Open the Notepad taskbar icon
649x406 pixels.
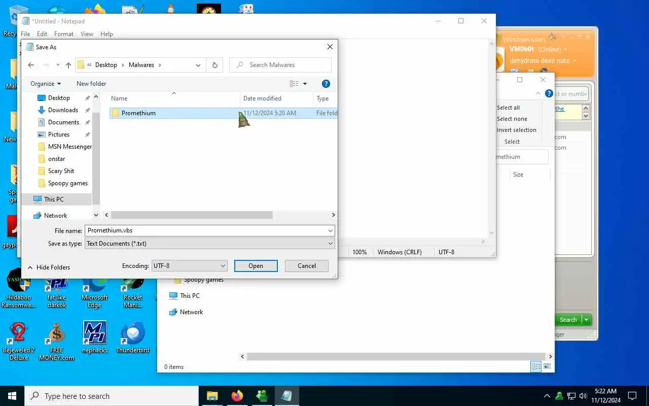(x=286, y=396)
